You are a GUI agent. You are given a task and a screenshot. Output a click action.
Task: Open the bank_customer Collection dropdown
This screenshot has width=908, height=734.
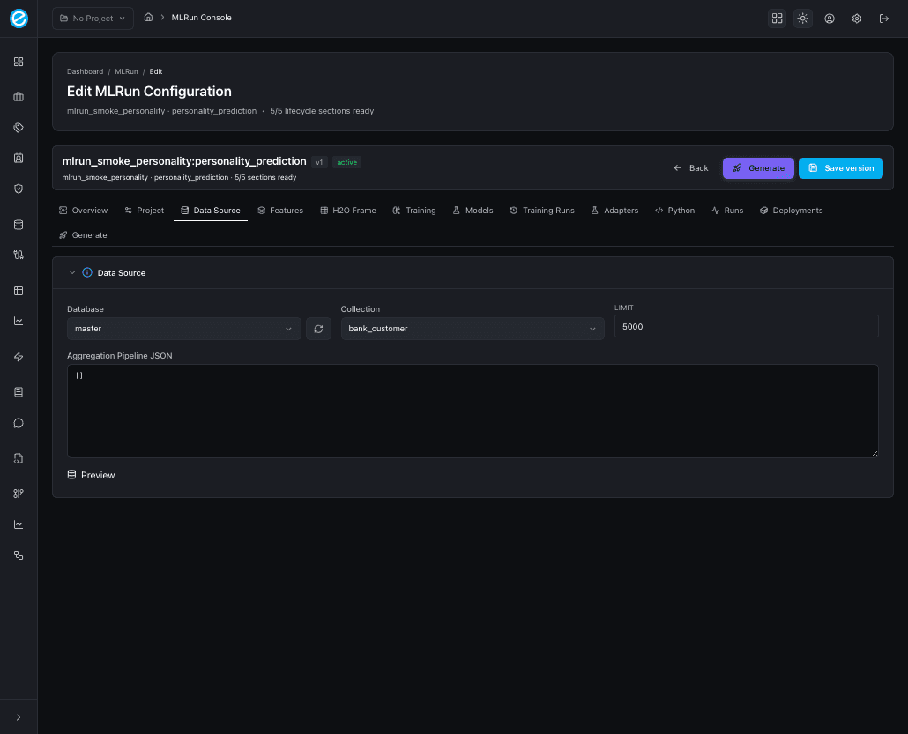(x=473, y=328)
